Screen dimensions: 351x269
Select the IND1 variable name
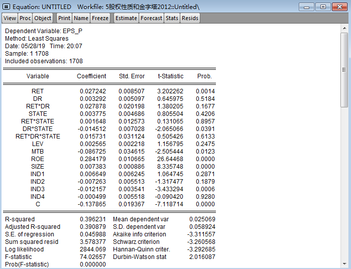pyautogui.click(x=38, y=174)
